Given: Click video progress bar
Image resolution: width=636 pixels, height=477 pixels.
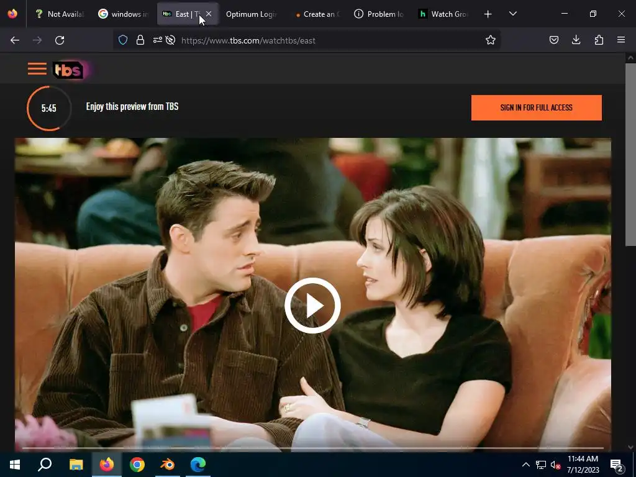Looking at the screenshot, I should point(313,448).
